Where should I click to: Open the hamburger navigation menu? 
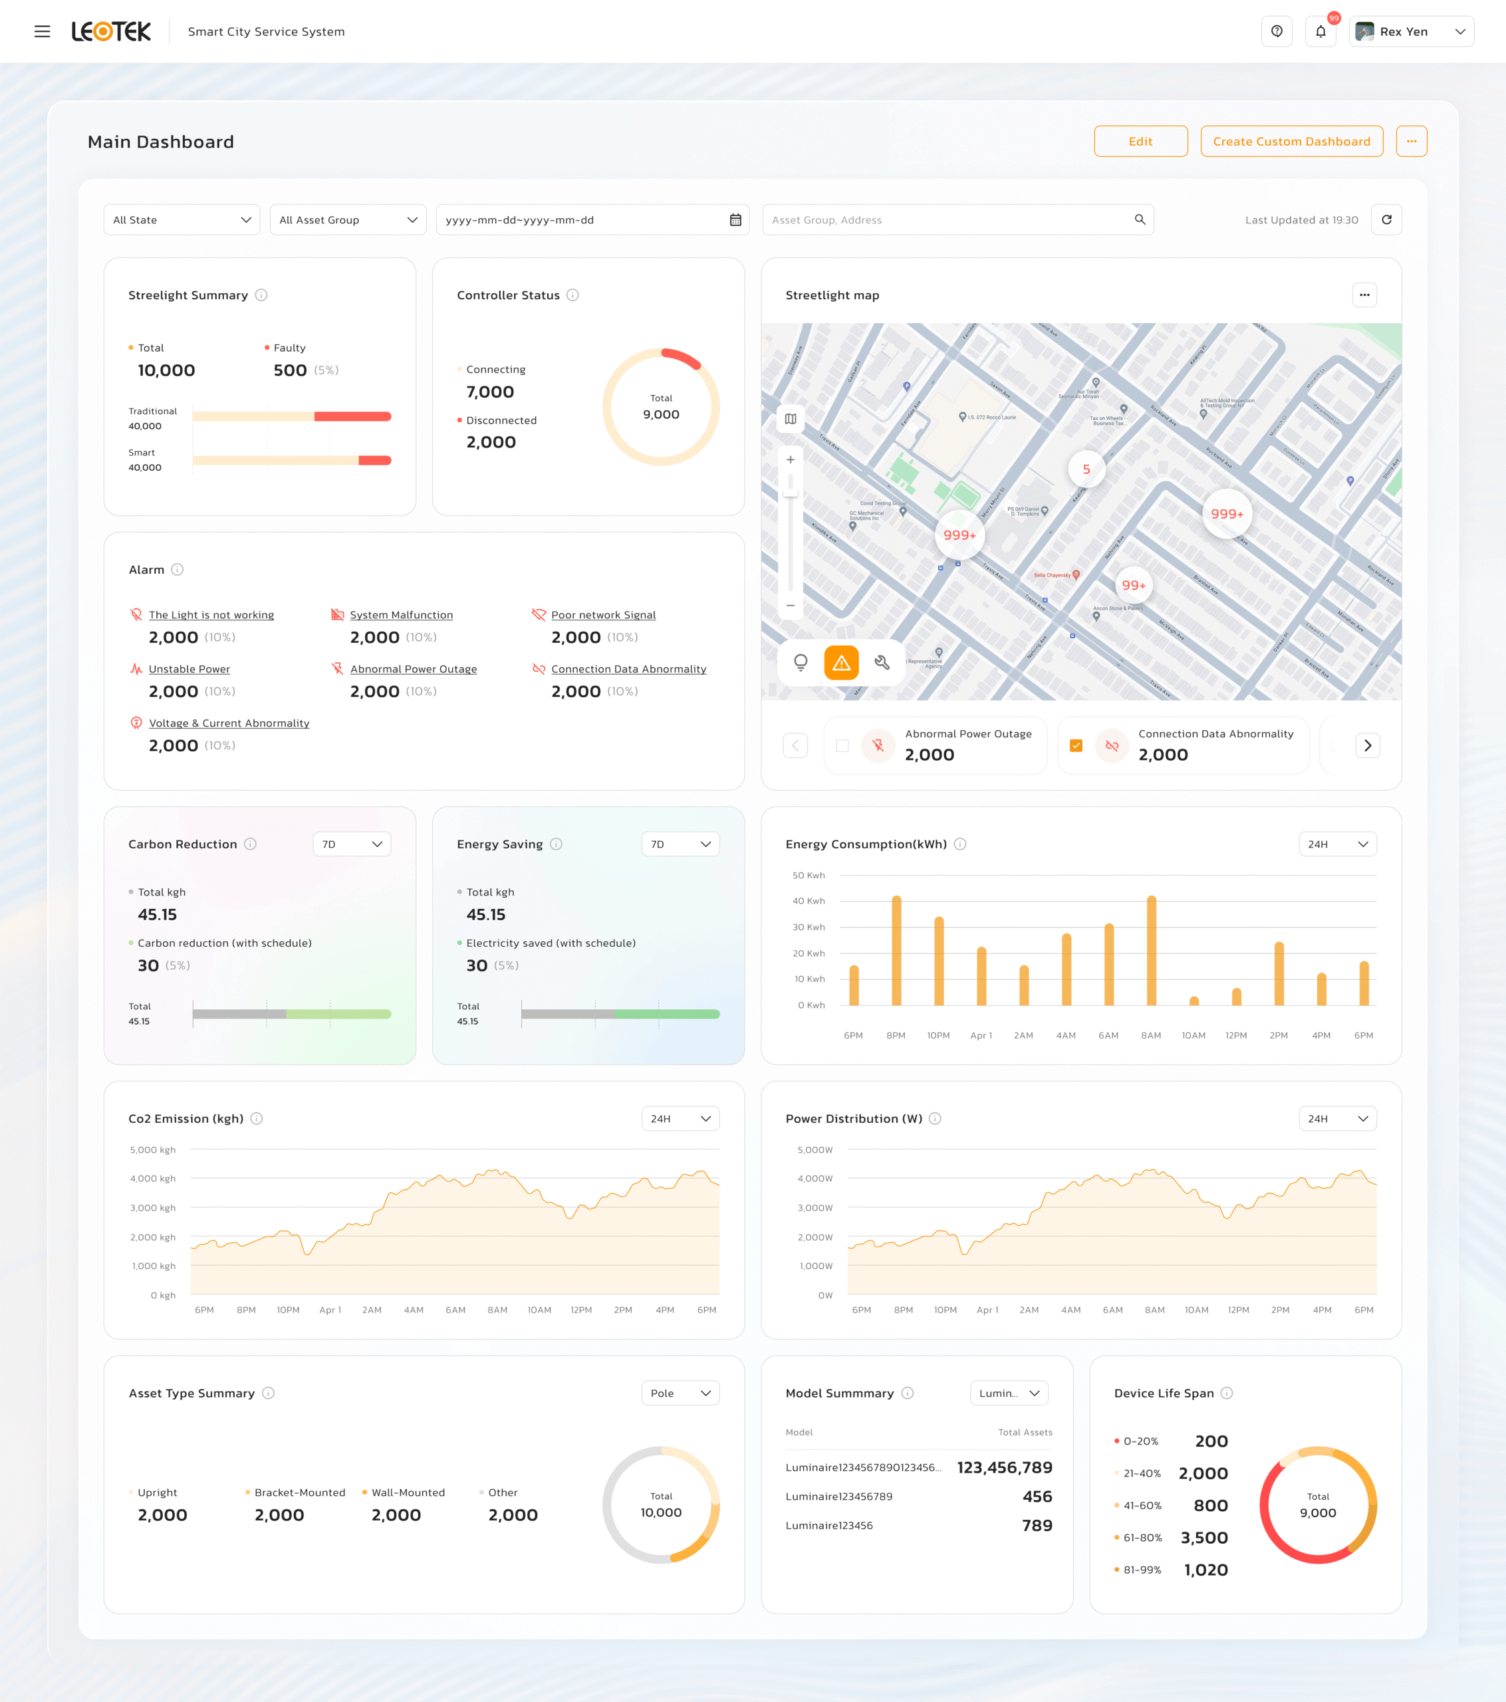pyautogui.click(x=42, y=32)
